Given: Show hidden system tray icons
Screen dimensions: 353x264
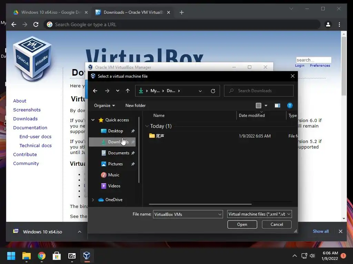Looking at the screenshot, I should pos(294,256).
